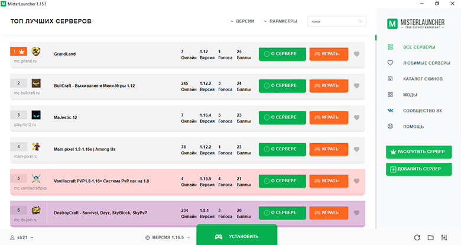The height and width of the screenshot is (245, 461).
Task: Mark Main-pixel server as favorite
Action: 356,149
